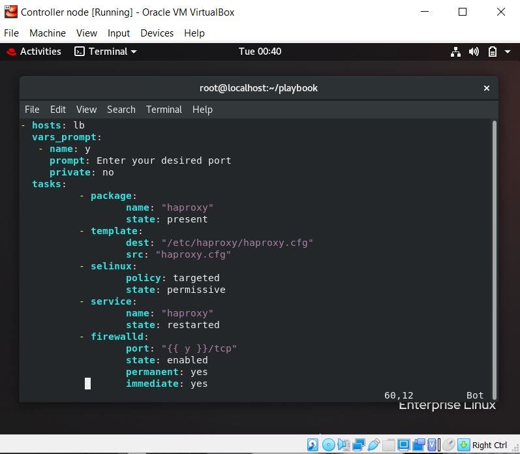Open the terminal's Help menu
This screenshot has width=520, height=454.
tap(202, 110)
